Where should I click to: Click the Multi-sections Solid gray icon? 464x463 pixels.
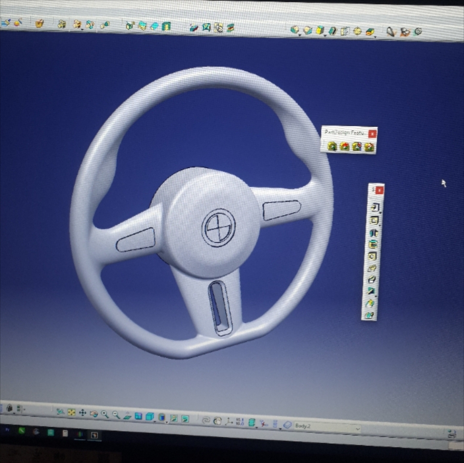[x=391, y=32]
